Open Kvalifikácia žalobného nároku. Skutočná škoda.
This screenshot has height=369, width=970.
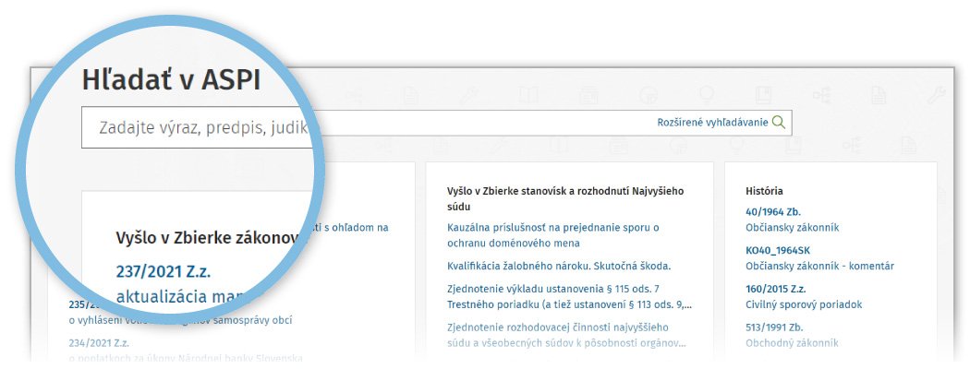coord(558,266)
